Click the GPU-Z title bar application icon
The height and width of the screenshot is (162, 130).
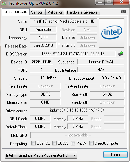pyautogui.click(x=4, y=3)
